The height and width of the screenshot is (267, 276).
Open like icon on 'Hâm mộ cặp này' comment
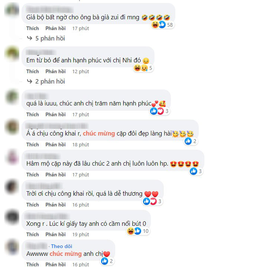coord(194,171)
